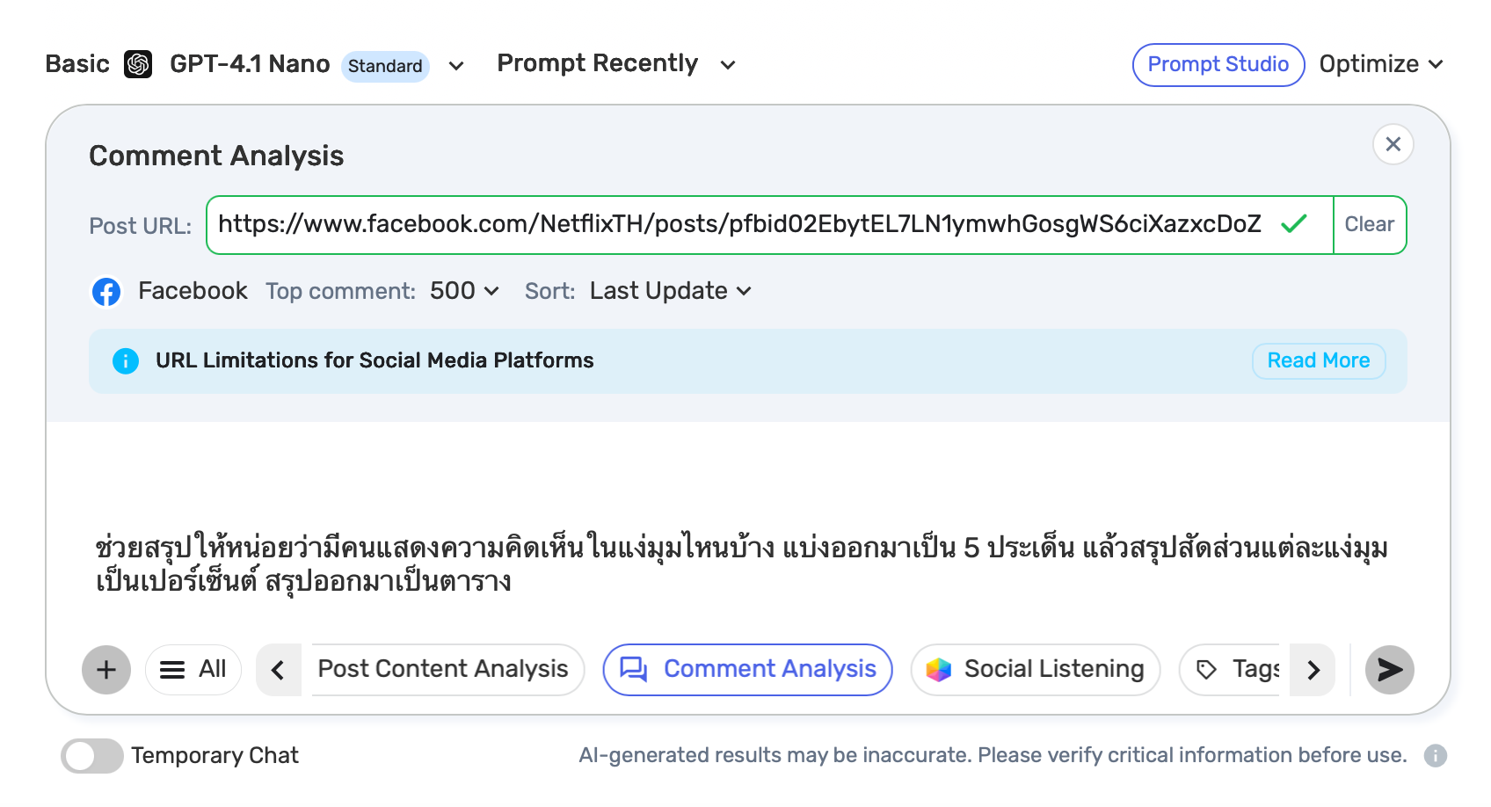The image size is (1491, 807).
Task: Enable the Temporary Chat toggle
Action: click(x=92, y=756)
